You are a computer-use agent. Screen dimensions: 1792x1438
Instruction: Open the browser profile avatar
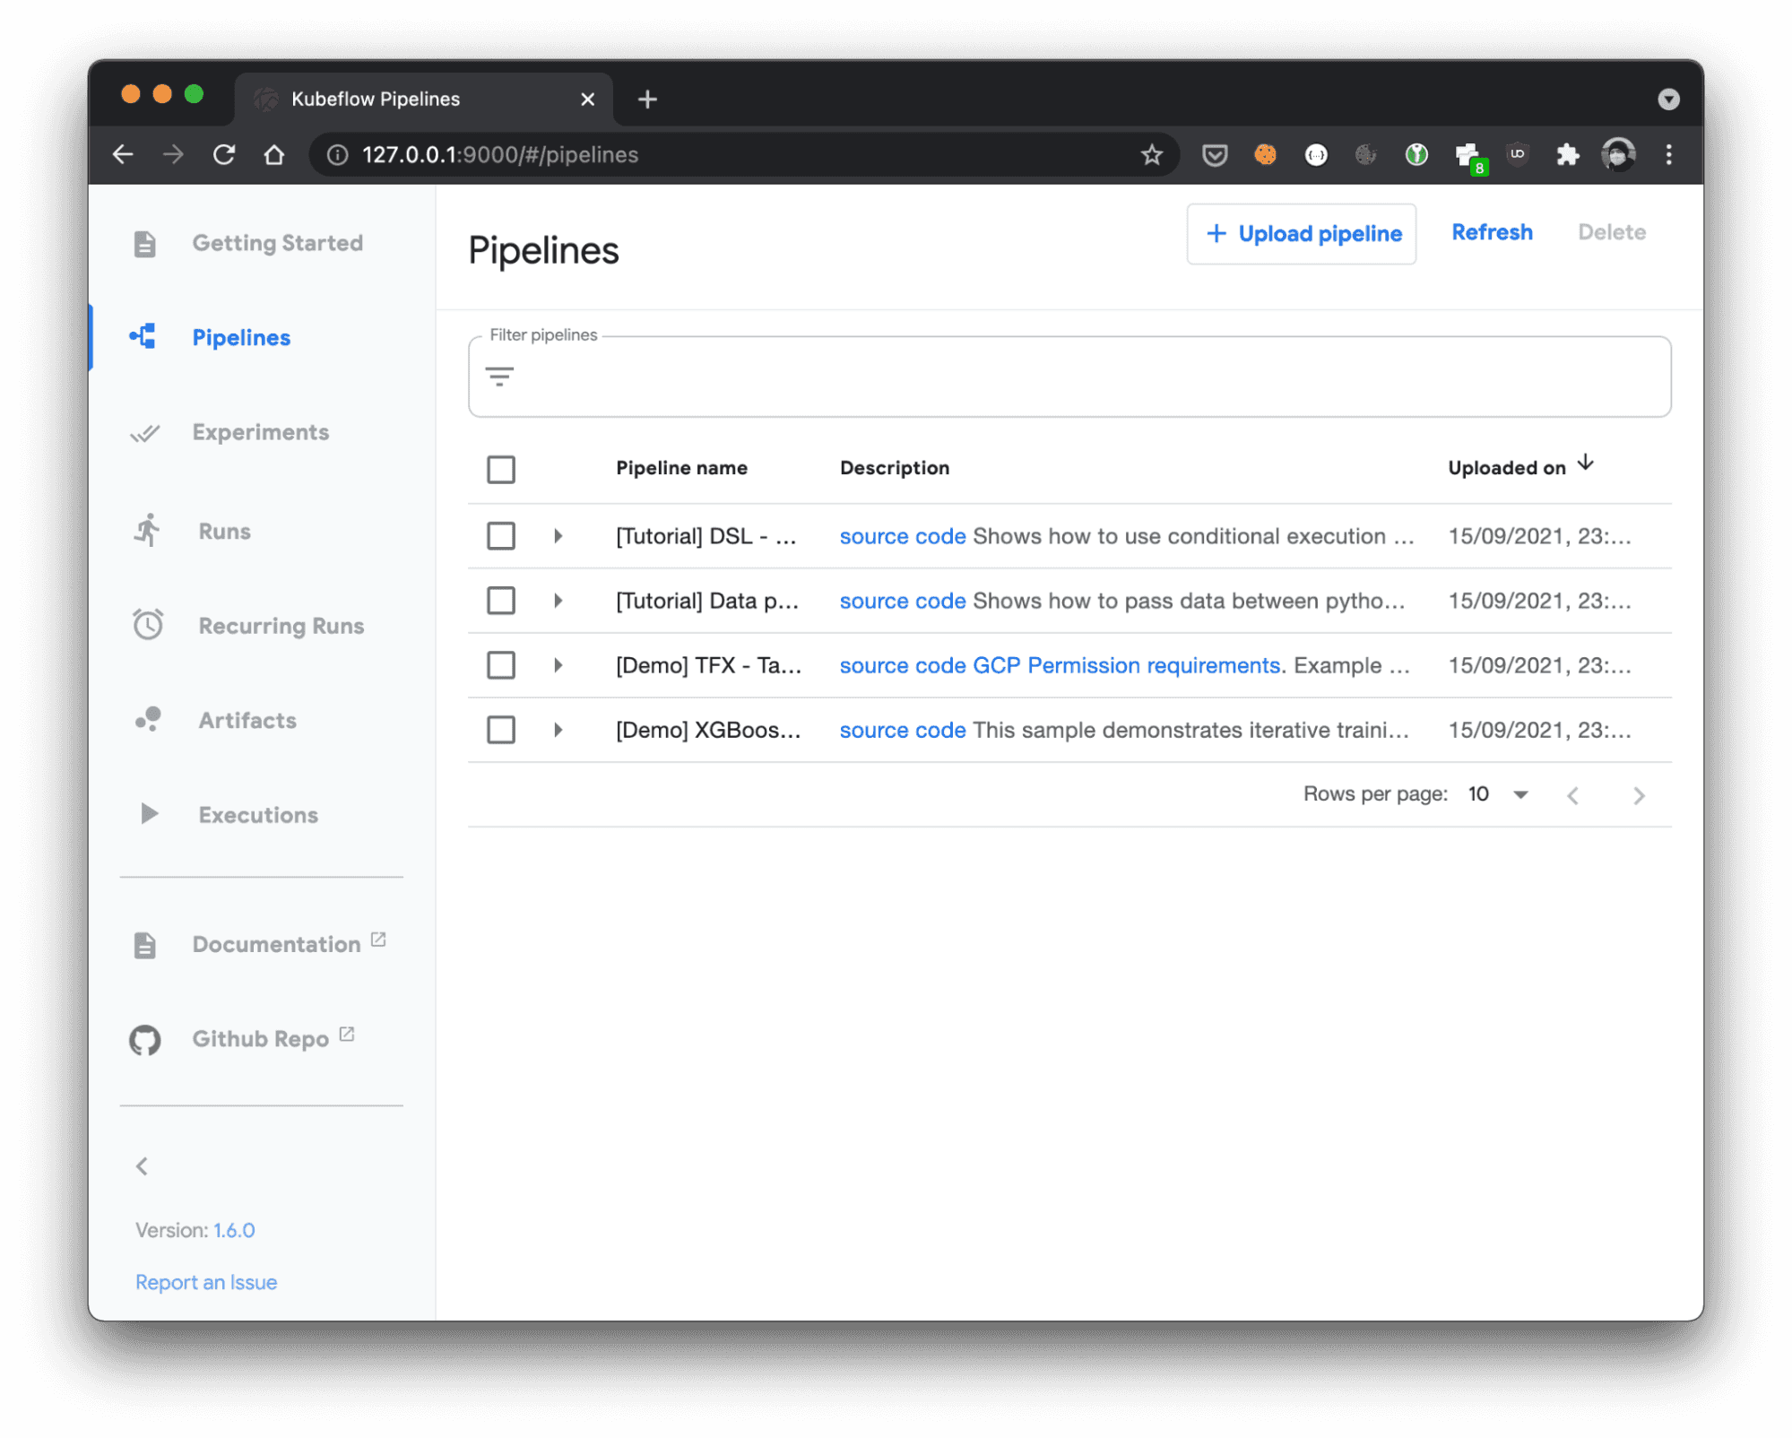tap(1618, 154)
